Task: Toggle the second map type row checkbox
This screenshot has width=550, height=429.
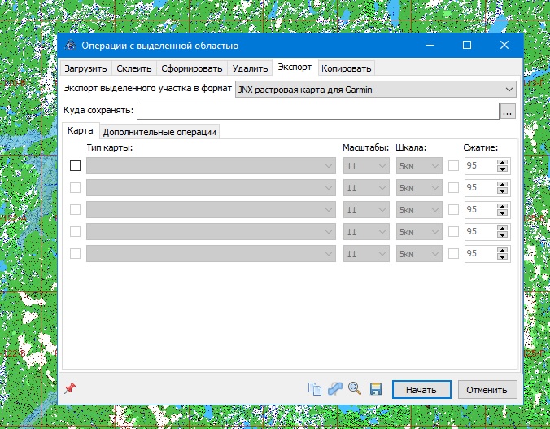Action: click(76, 188)
